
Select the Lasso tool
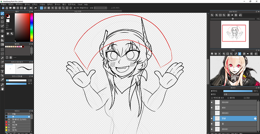pyautogui.click(x=2, y=54)
